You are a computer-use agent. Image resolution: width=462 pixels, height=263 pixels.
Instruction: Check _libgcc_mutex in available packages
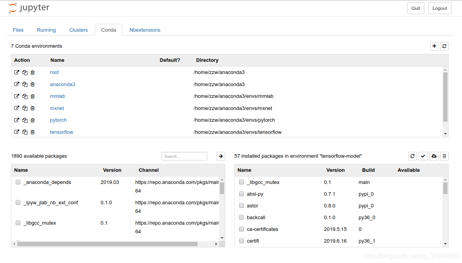(x=18, y=223)
